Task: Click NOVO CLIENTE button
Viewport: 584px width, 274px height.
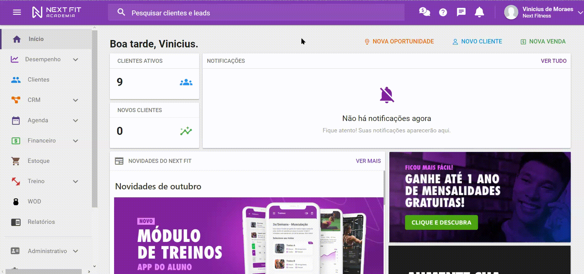Action: point(477,42)
